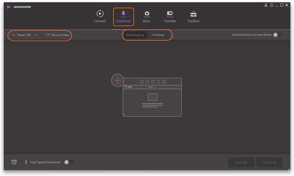Select the Download section icon
The width and height of the screenshot is (294, 176).
click(x=123, y=14)
